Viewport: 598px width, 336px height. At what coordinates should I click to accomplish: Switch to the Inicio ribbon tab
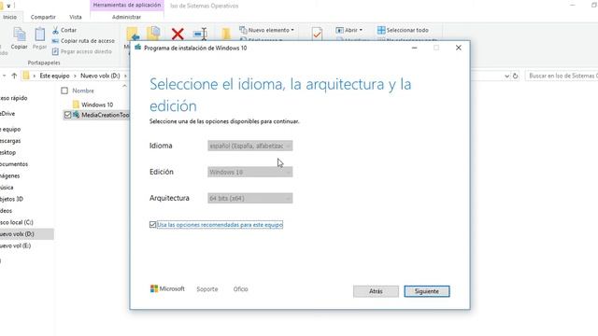[x=9, y=17]
